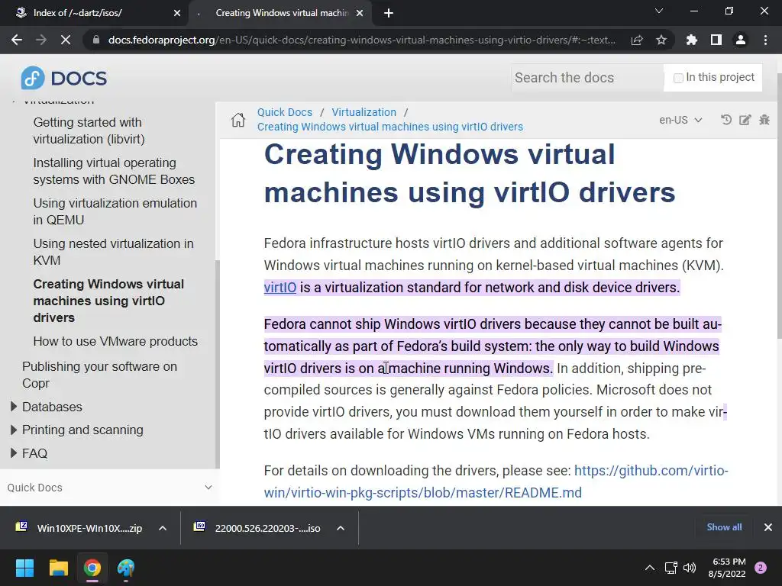782x586 pixels.
Task: Click the page vertical scrollbar
Action: click(779, 207)
